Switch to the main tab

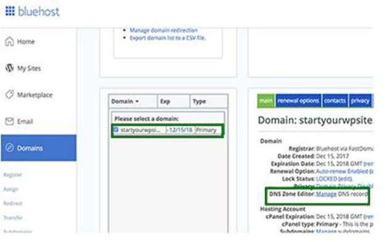266,100
